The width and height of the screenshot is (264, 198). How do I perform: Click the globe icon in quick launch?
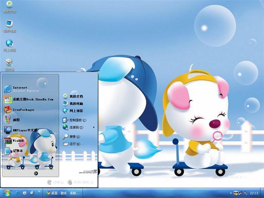point(25,193)
